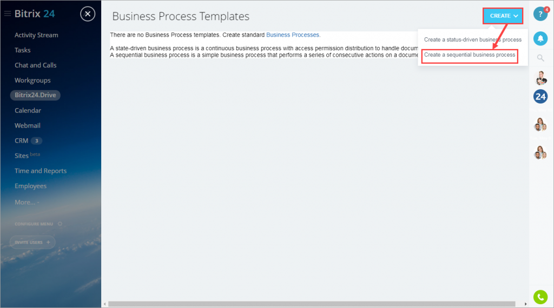Open Sites beta section

click(27, 156)
